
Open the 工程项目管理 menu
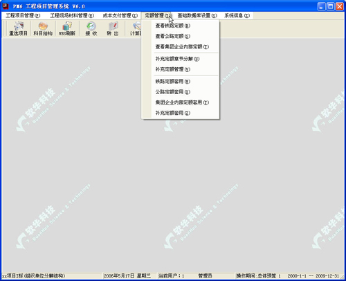[23, 15]
